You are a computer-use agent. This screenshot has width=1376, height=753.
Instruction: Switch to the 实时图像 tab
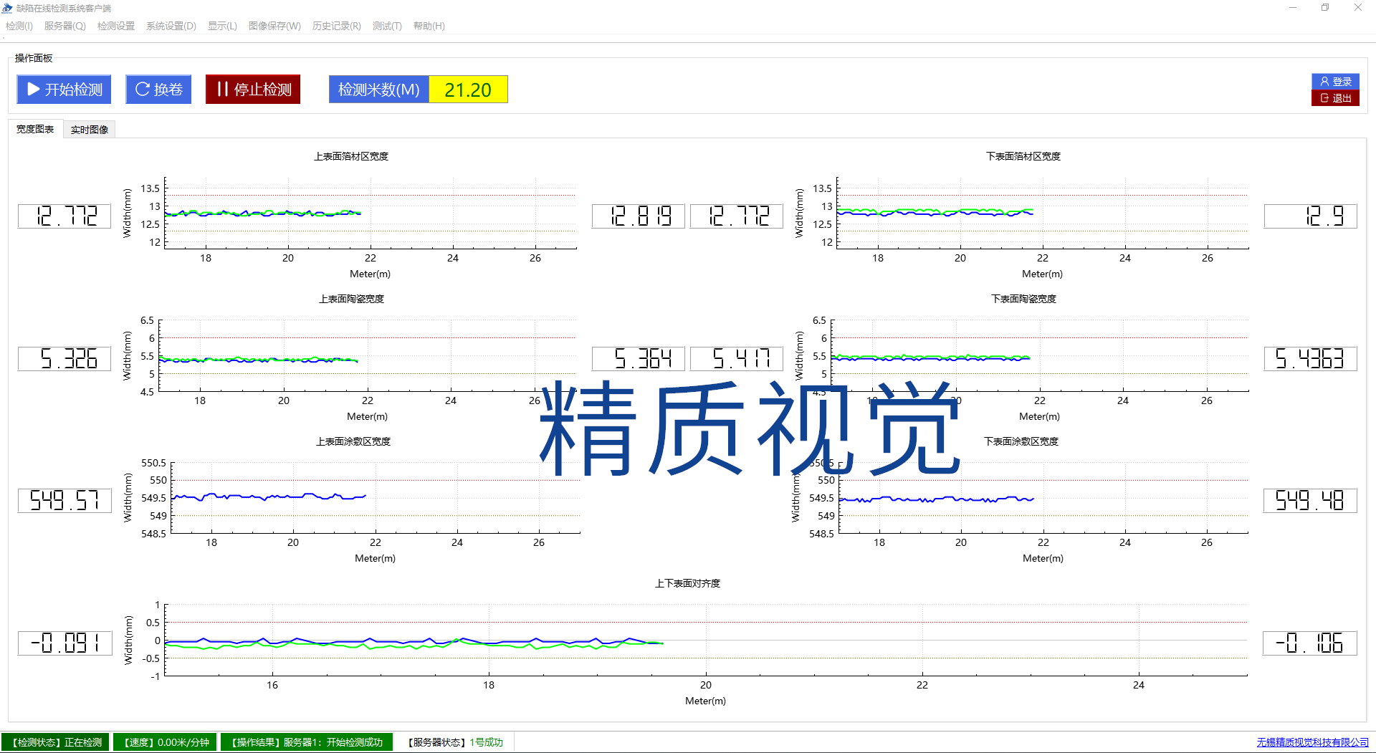pos(90,130)
